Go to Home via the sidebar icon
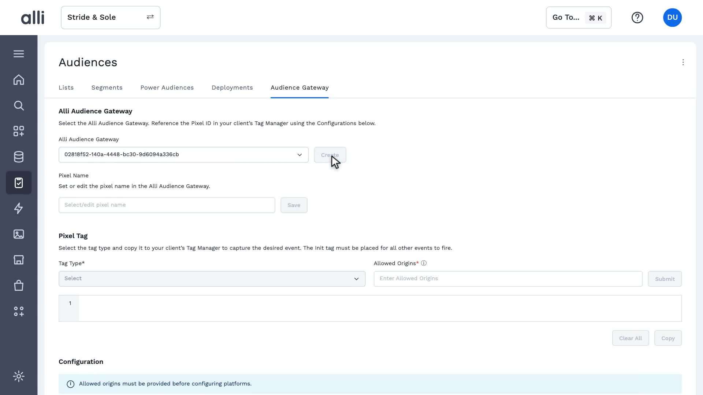 point(19,80)
